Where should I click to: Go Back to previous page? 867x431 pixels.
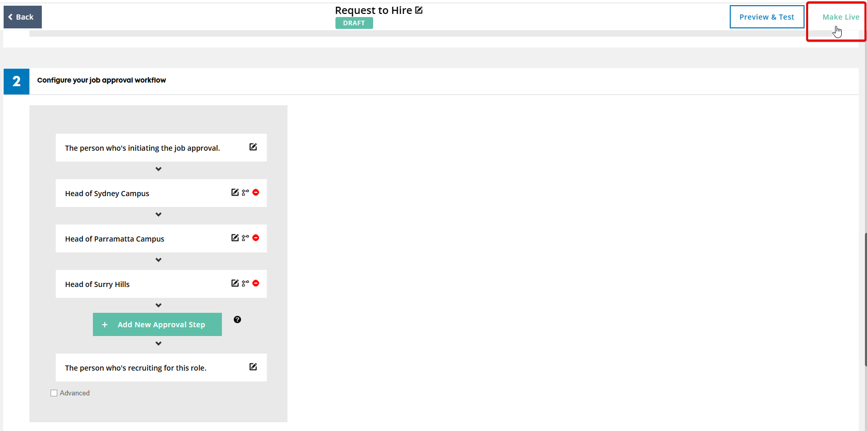click(23, 17)
